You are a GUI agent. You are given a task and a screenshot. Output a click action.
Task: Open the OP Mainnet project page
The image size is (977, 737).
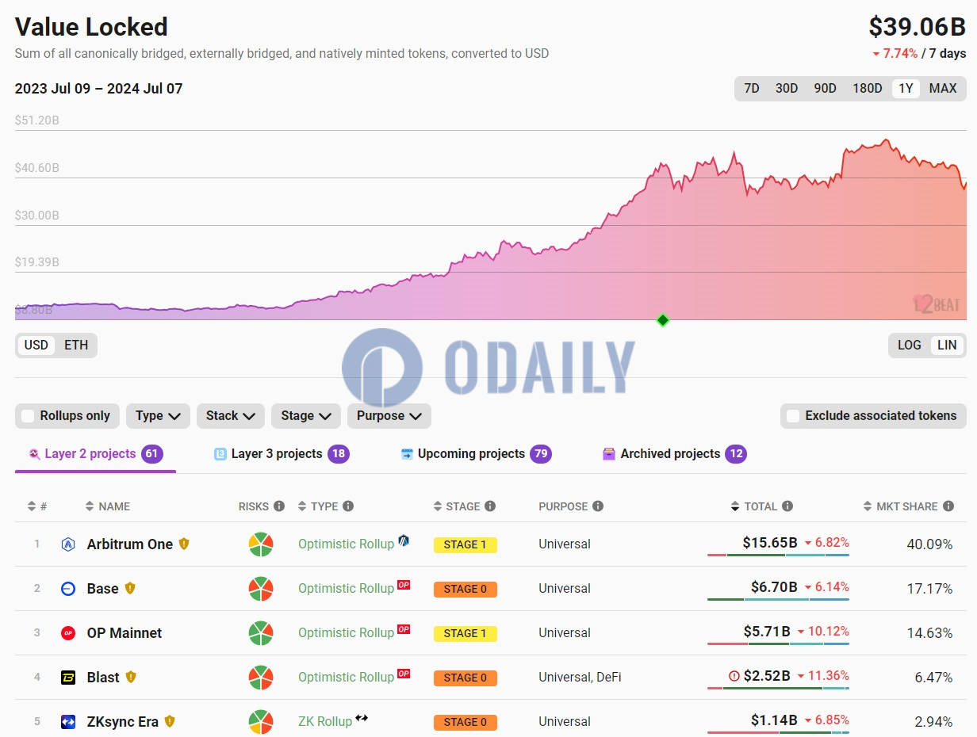[x=125, y=633]
